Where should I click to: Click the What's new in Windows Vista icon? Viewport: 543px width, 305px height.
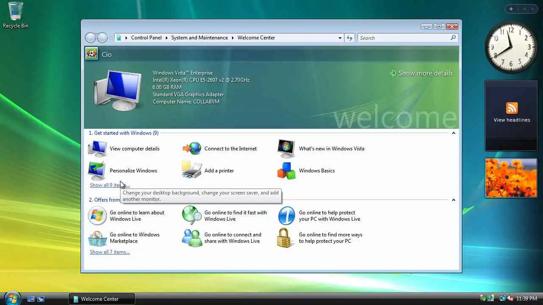coord(286,149)
